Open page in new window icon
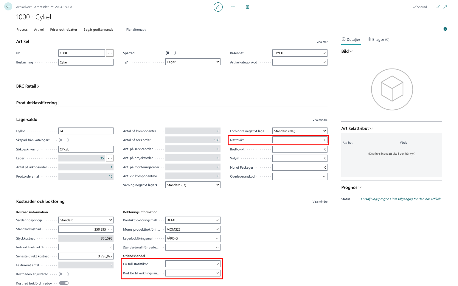The image size is (458, 286). pyautogui.click(x=437, y=7)
